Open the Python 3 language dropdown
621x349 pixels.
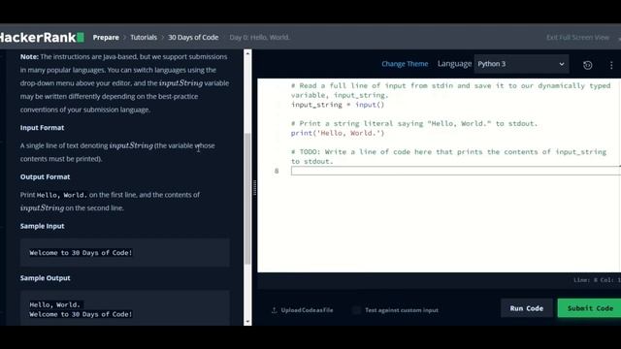[521, 64]
